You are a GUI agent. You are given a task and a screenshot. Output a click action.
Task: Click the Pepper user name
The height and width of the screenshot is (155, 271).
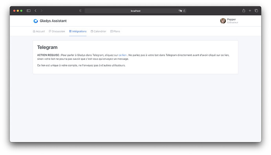pos(231,20)
